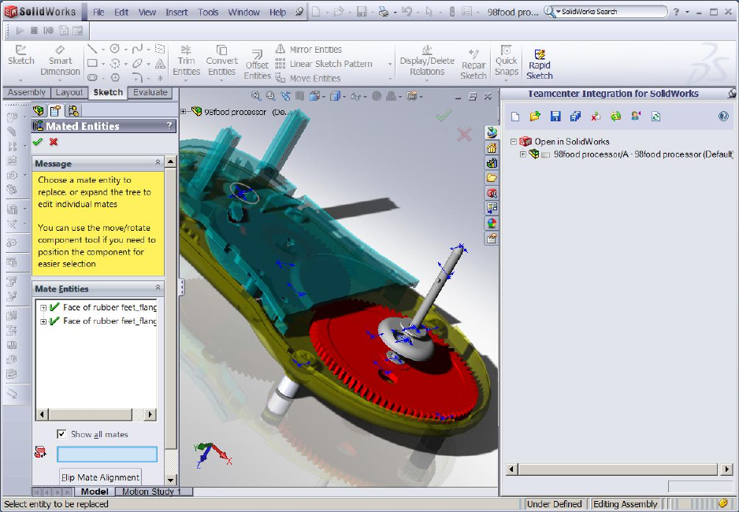Open the Tools menu

[208, 13]
